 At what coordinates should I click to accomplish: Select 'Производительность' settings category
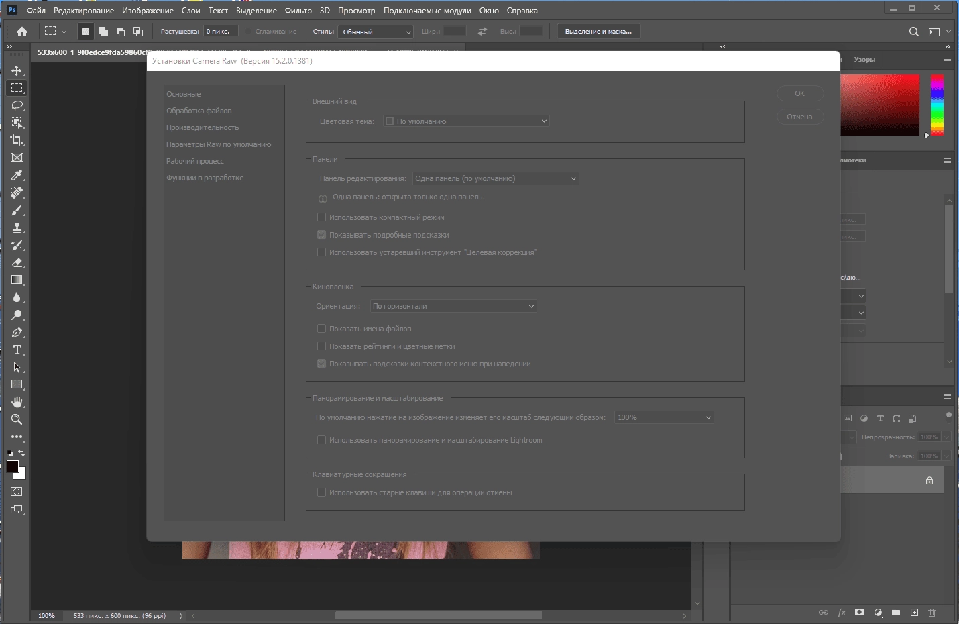(203, 127)
